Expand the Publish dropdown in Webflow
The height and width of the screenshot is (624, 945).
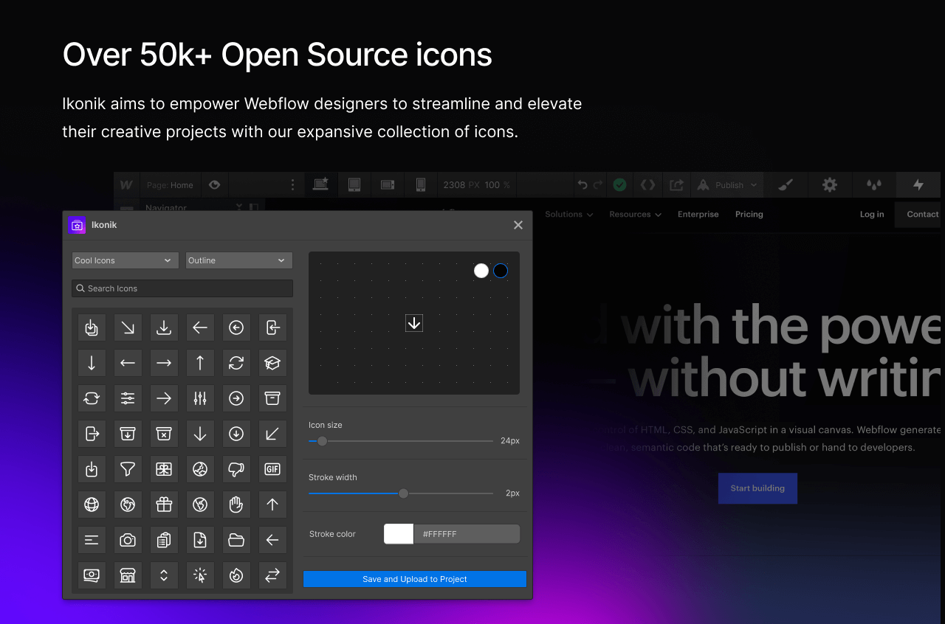[x=726, y=185]
